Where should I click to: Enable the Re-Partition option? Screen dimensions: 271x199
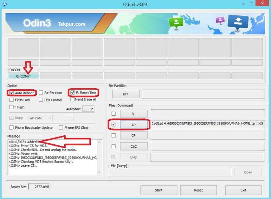[x=41, y=93]
